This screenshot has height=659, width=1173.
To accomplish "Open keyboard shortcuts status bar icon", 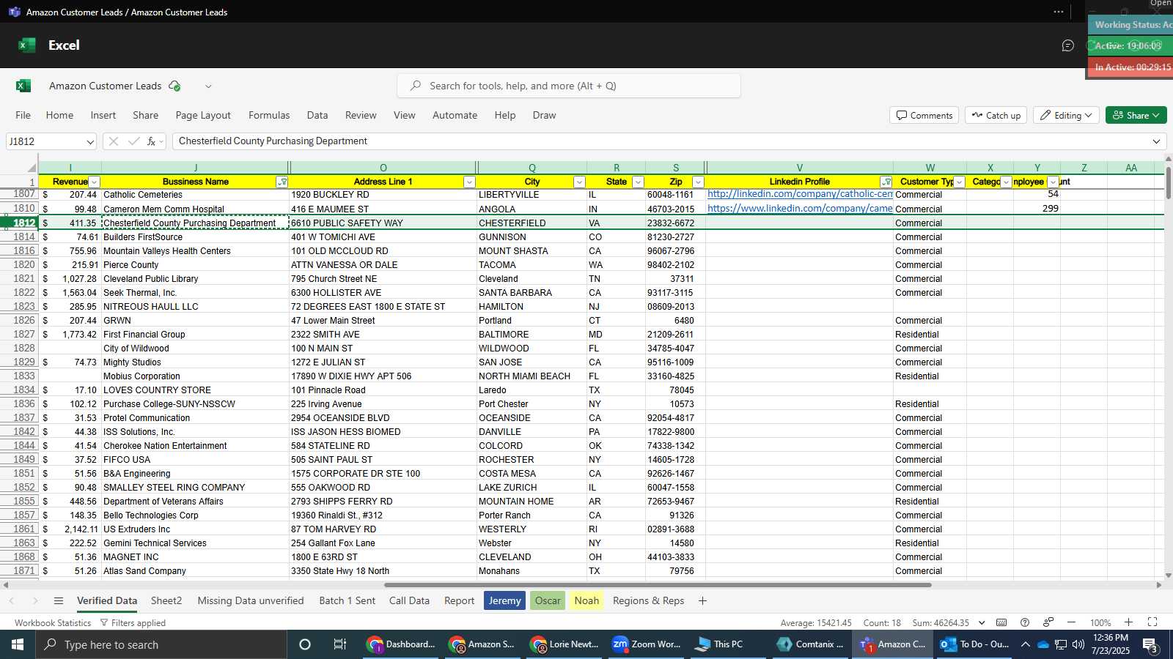I will (1001, 622).
